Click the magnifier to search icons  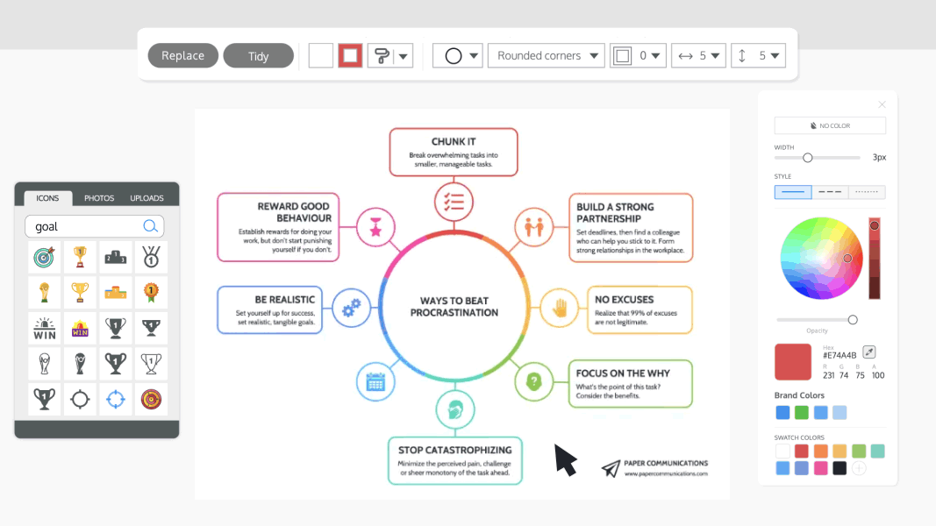(149, 226)
